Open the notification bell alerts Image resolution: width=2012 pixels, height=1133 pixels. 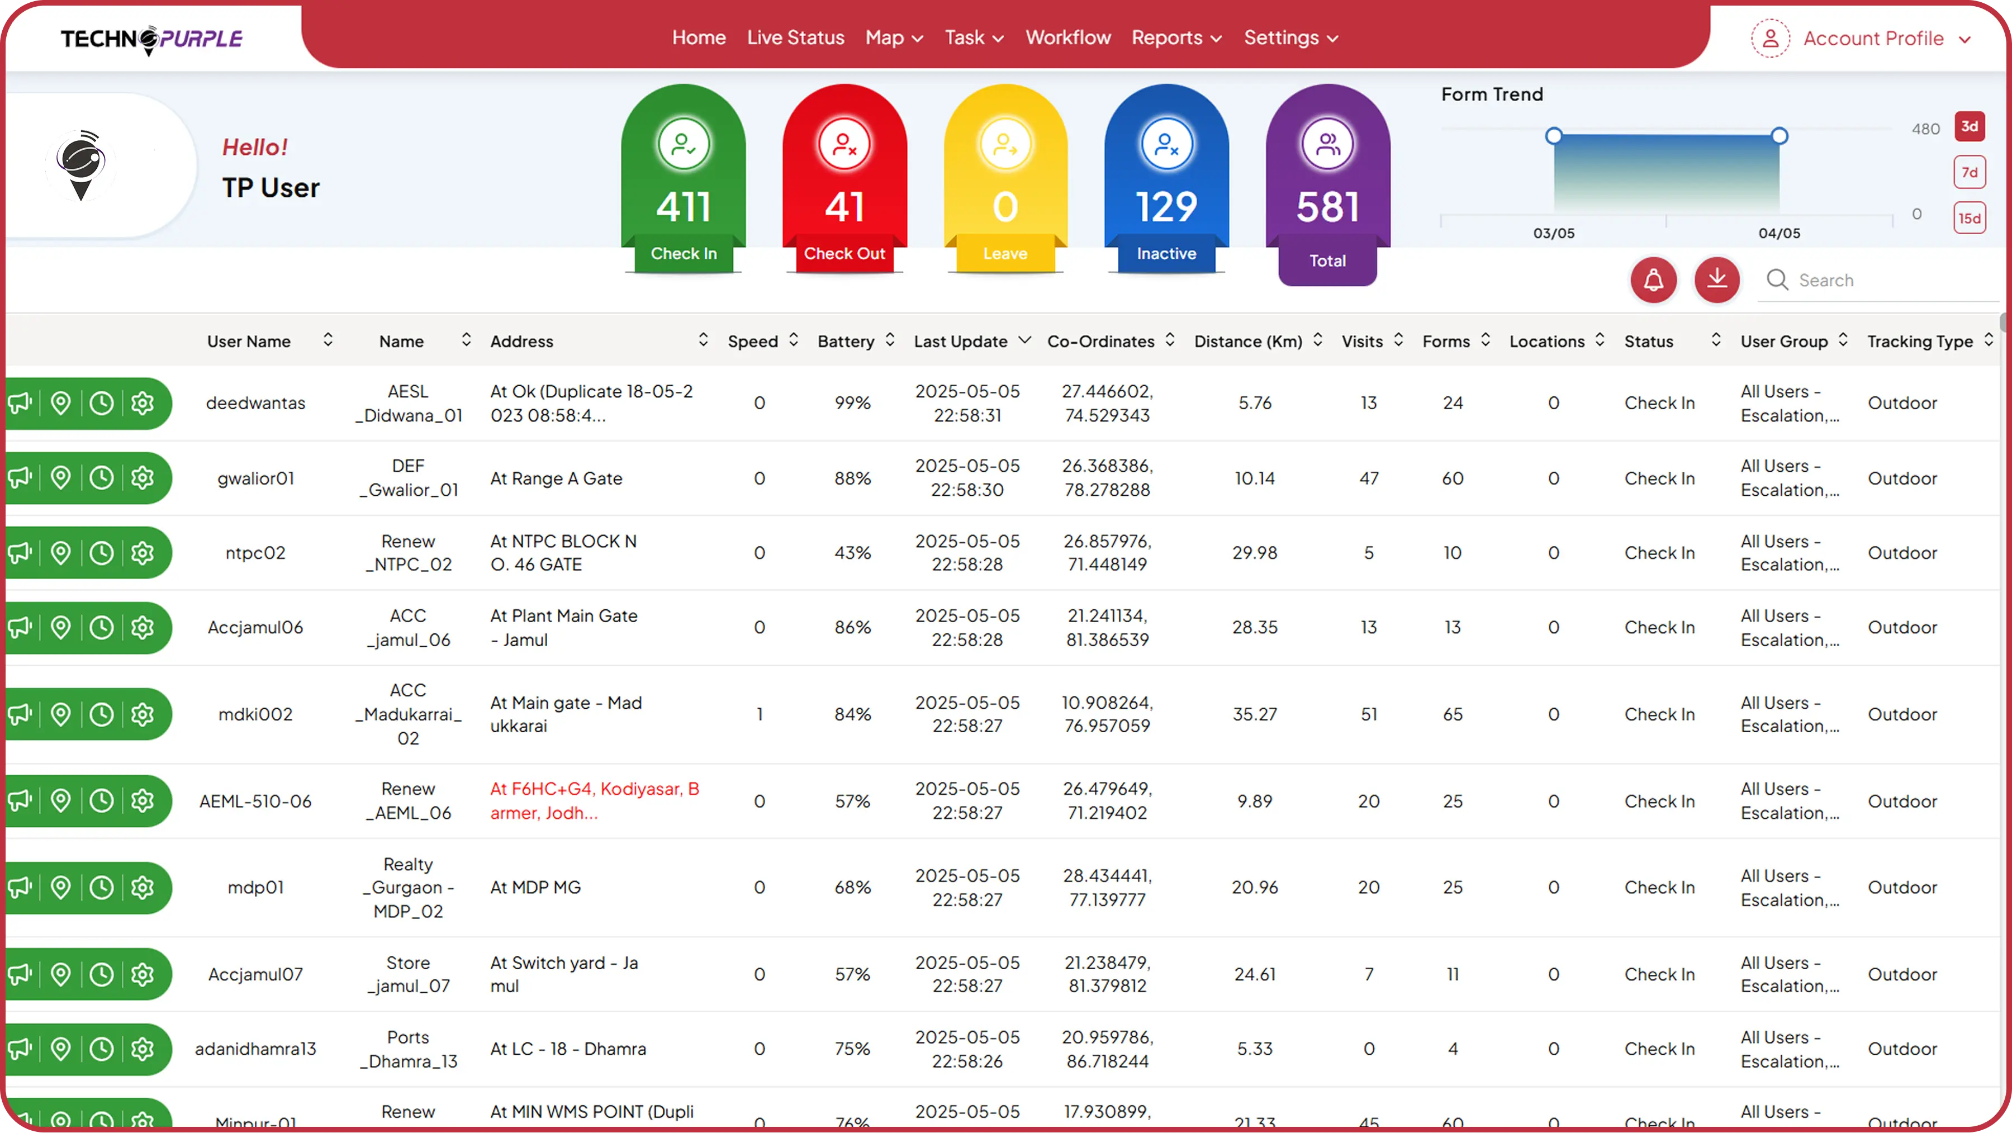(x=1654, y=279)
